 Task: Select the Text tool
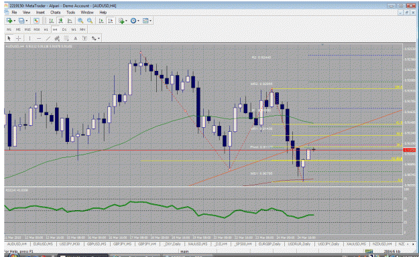point(76,38)
